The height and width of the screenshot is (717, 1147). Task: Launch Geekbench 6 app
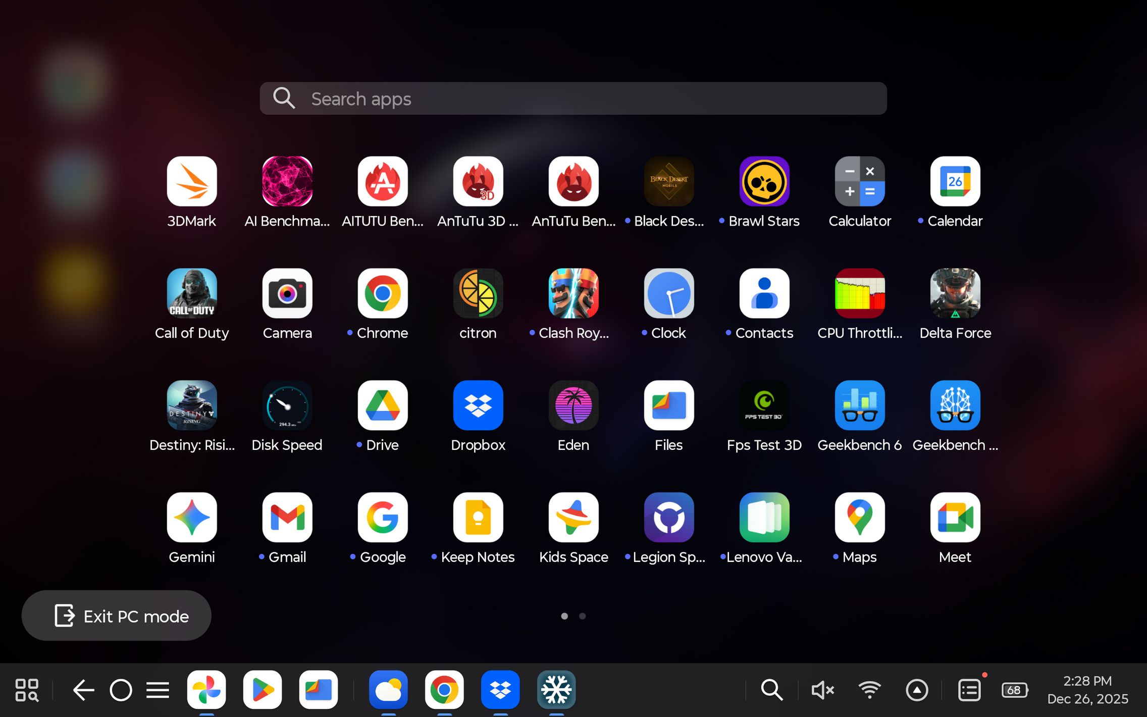click(x=859, y=406)
